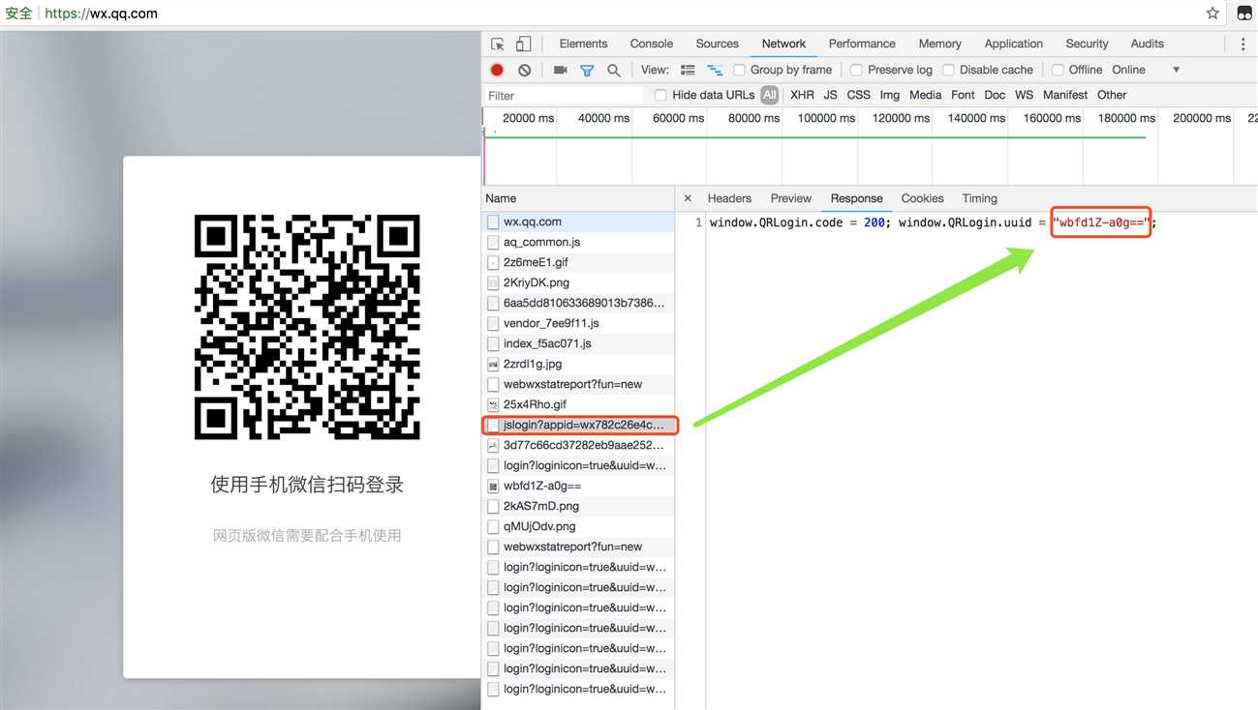
Task: Check the Offline checkbox
Action: tap(1058, 70)
